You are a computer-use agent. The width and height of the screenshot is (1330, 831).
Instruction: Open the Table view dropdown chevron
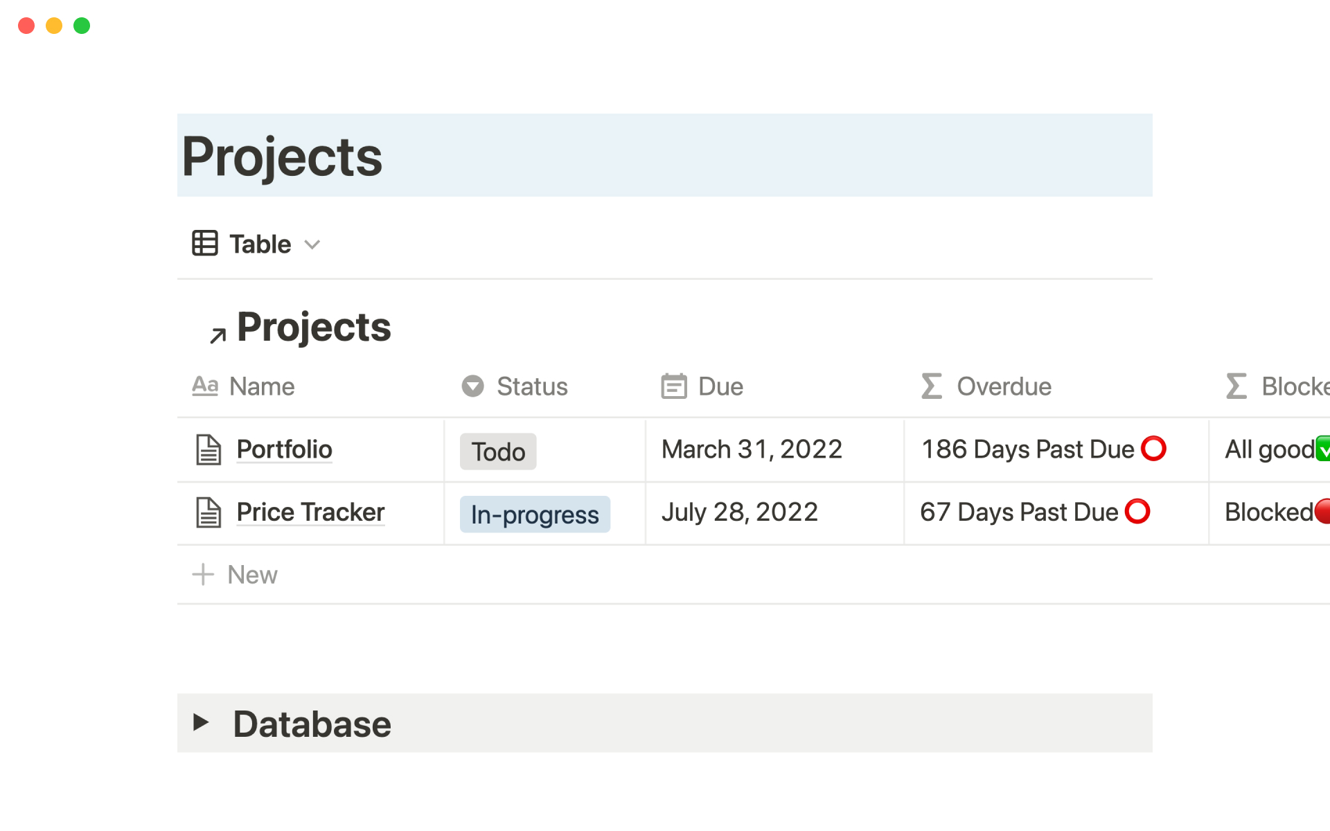pyautogui.click(x=312, y=244)
